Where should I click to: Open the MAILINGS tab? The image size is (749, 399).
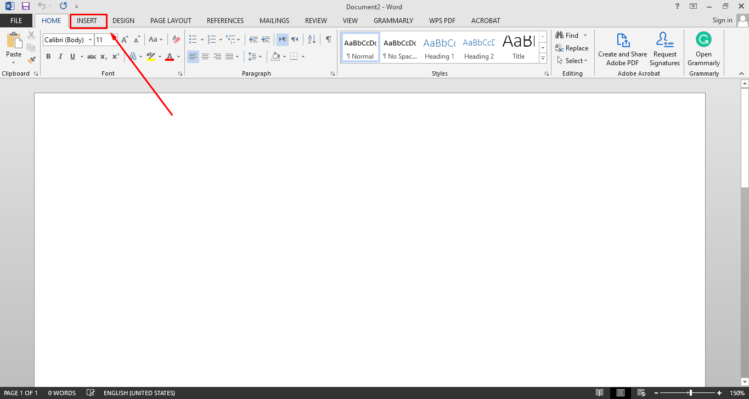click(274, 20)
